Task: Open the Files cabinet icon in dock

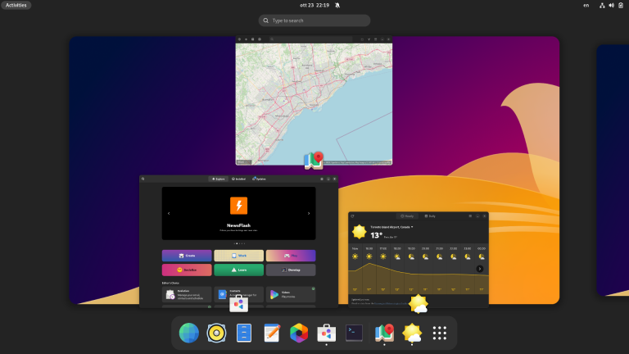Action: pos(244,333)
